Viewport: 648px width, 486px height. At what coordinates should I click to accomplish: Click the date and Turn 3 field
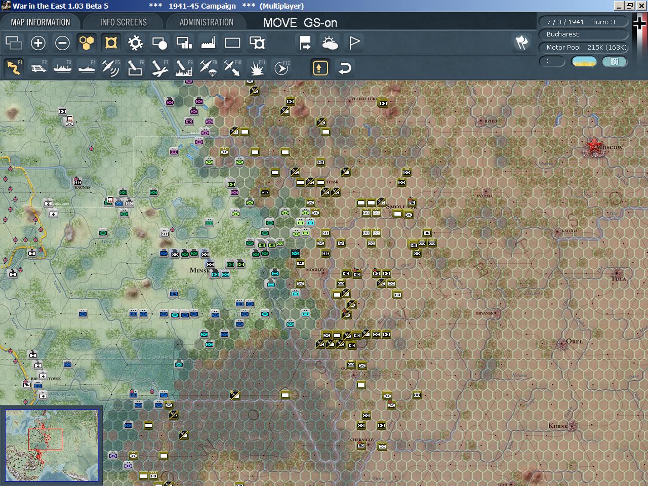point(583,22)
